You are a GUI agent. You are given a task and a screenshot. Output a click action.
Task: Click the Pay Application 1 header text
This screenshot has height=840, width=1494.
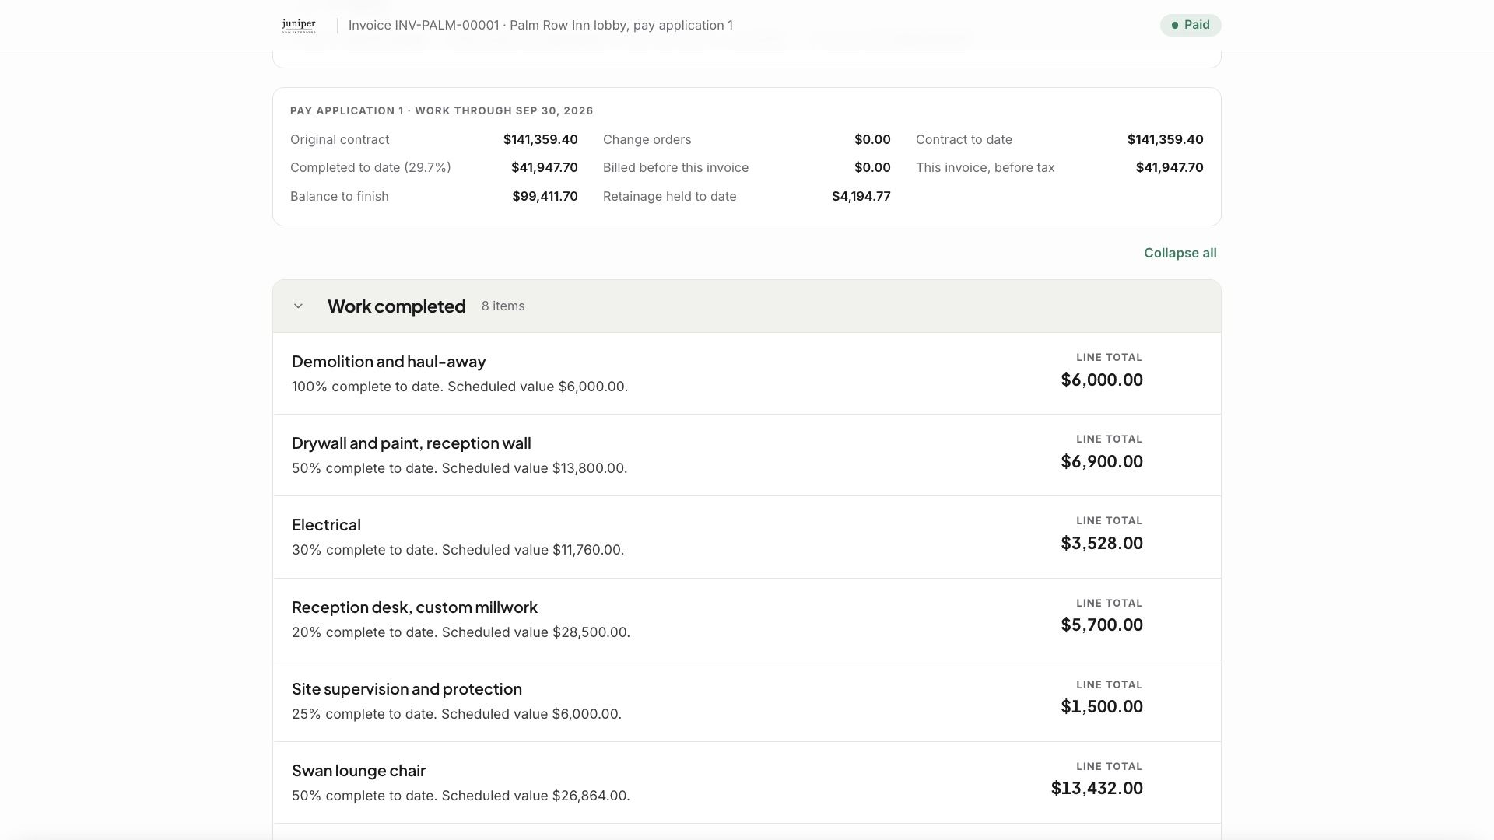442,110
